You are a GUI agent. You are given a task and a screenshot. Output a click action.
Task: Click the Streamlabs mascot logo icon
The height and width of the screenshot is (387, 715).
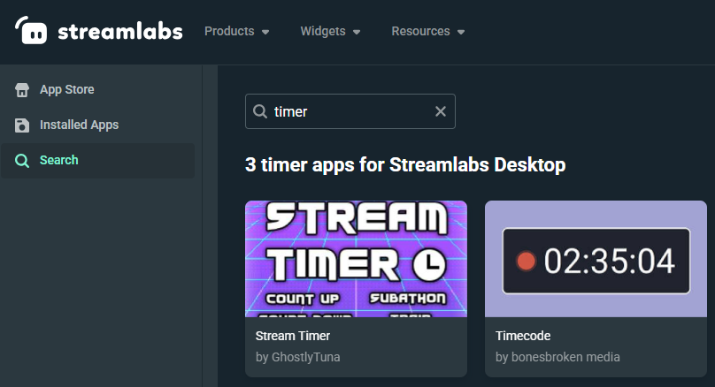[32, 32]
